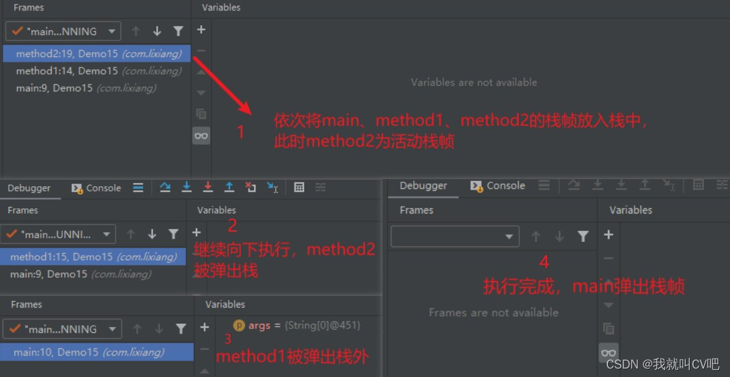
Task: Click down arrow beside the method2:19 thread dropdown
Action: tap(157, 31)
